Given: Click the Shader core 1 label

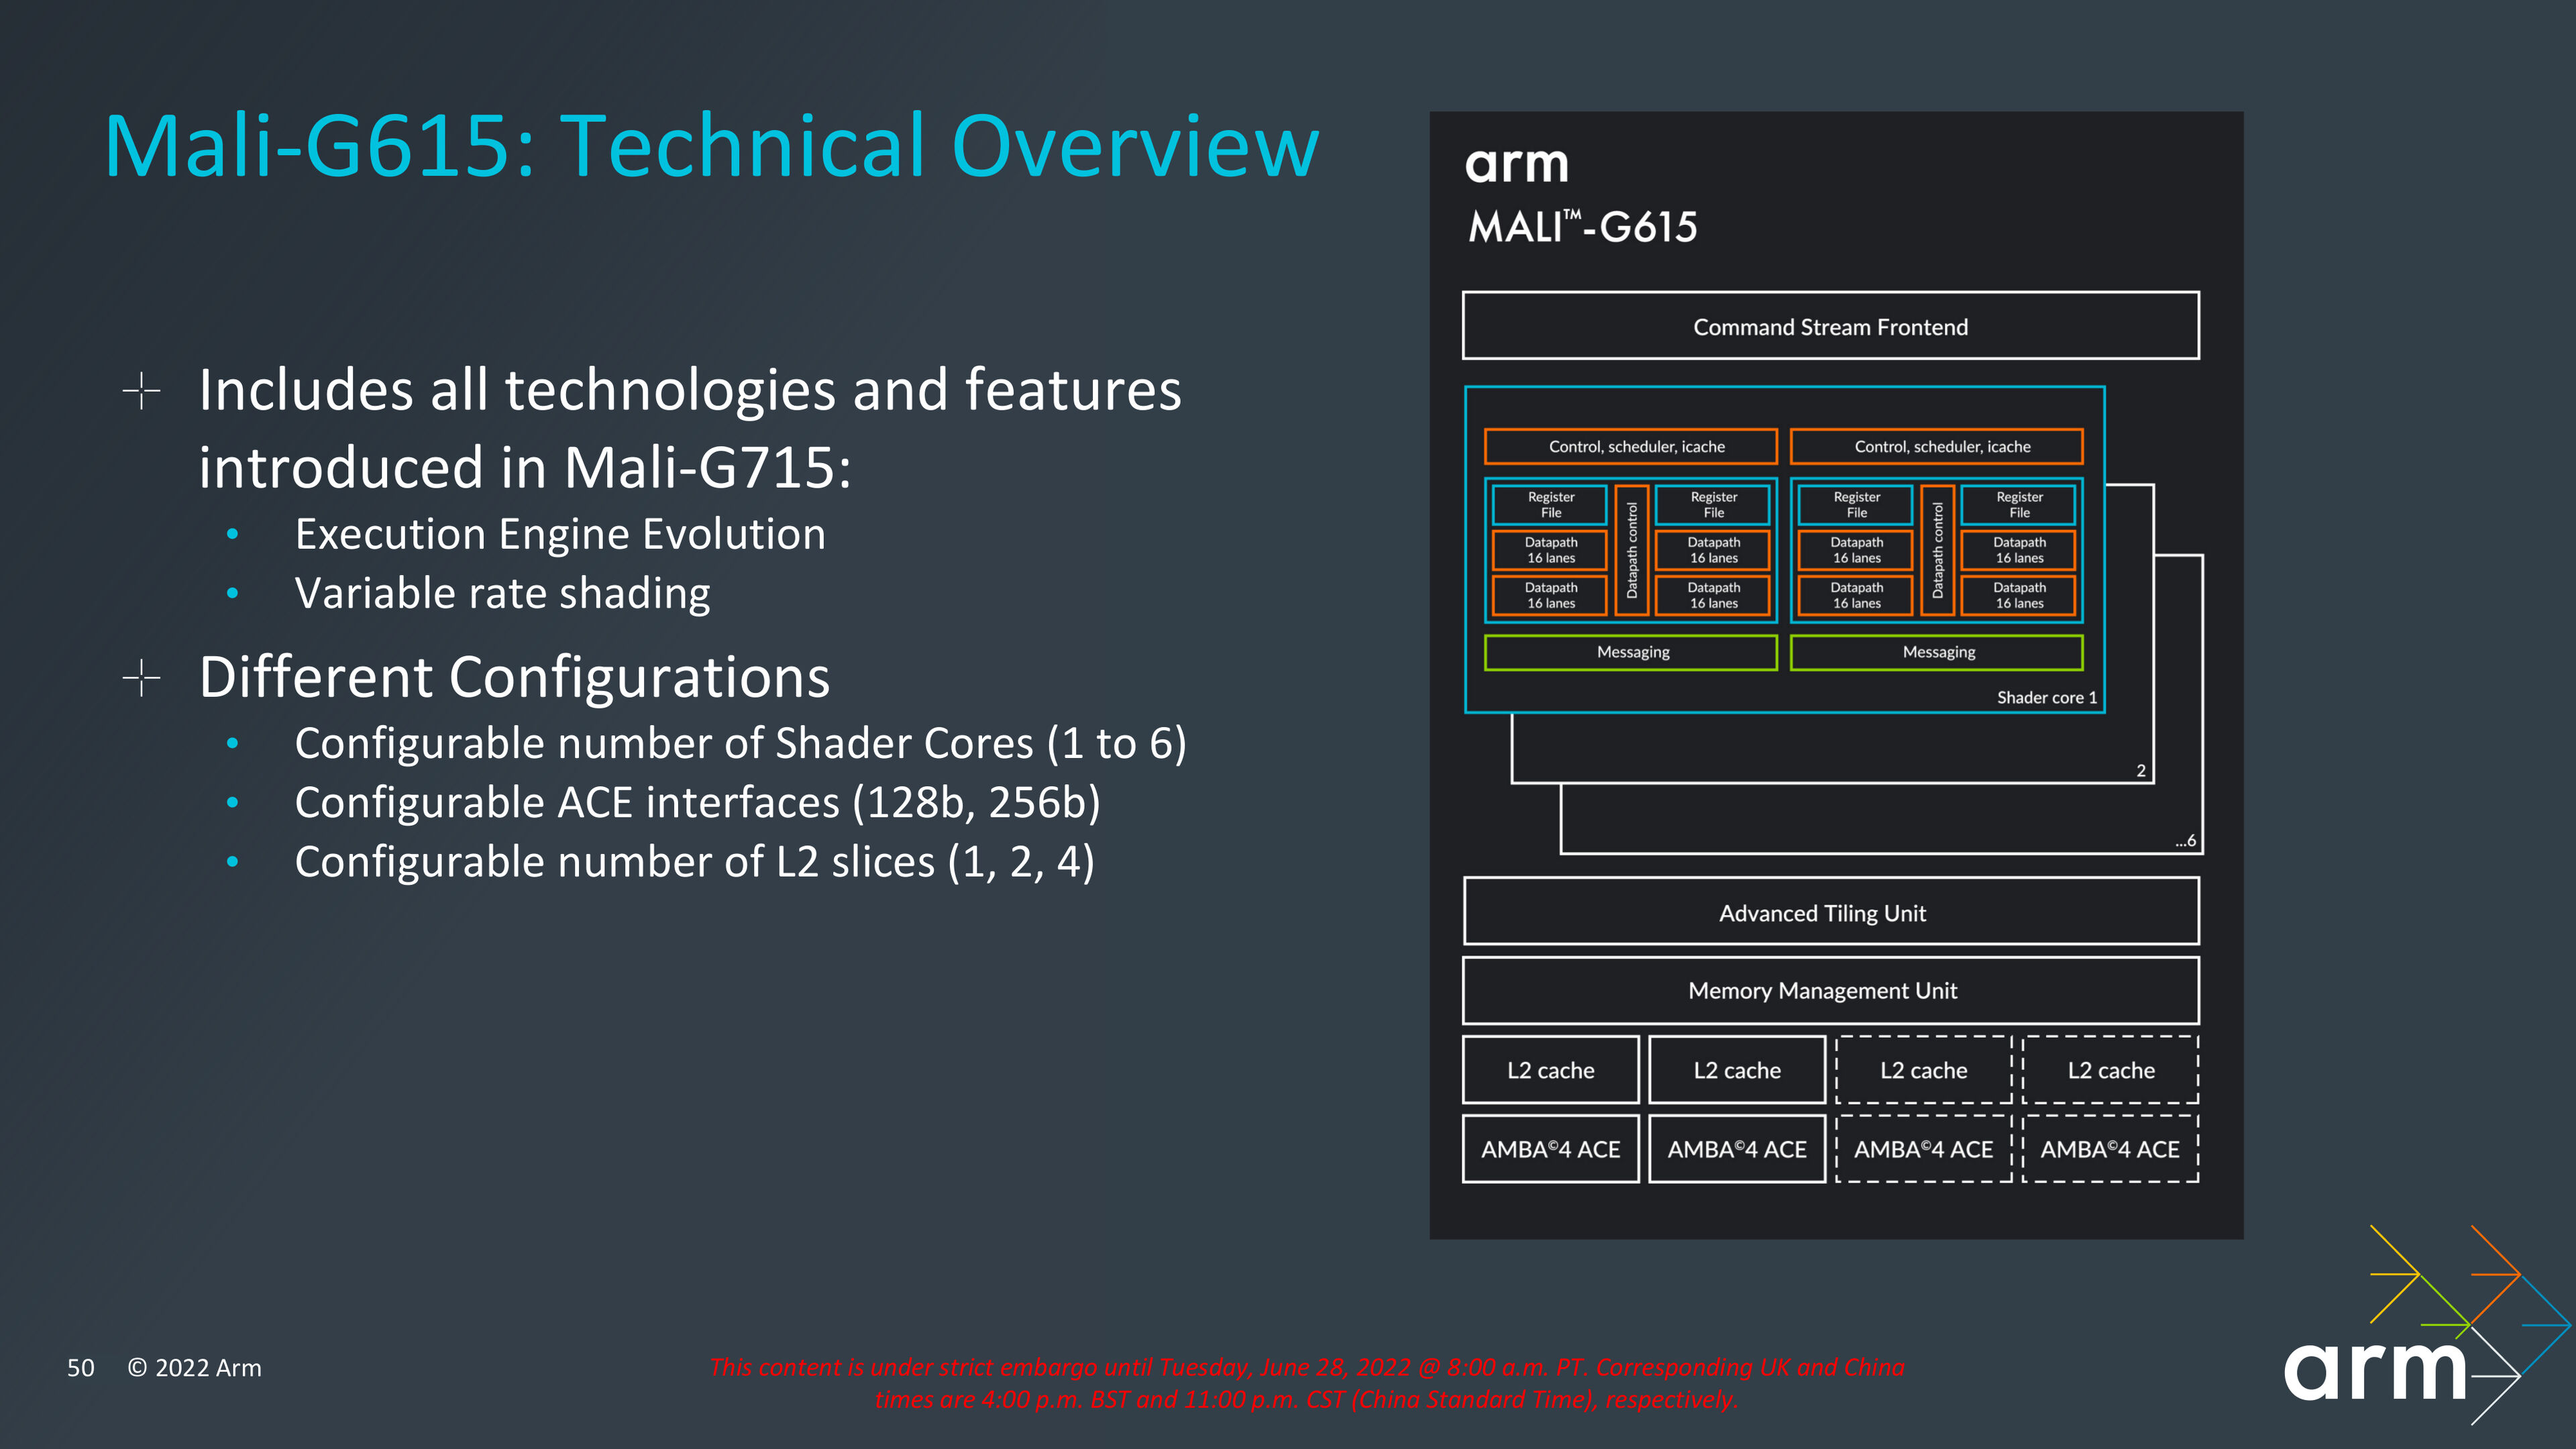Looking at the screenshot, I should click(x=2046, y=697).
